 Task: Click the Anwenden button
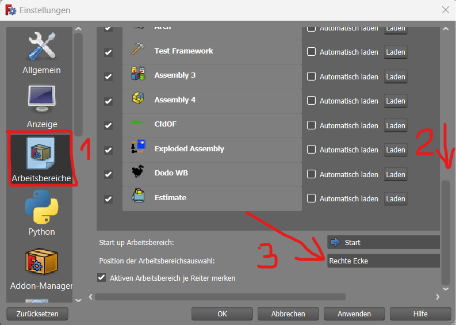(x=354, y=314)
